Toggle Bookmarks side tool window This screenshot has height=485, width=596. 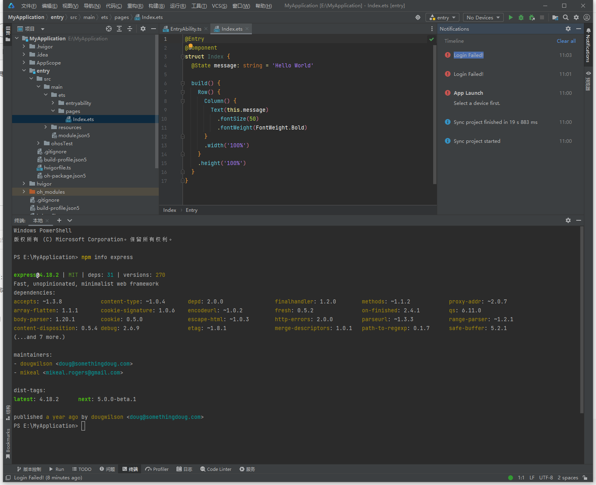tap(8, 443)
